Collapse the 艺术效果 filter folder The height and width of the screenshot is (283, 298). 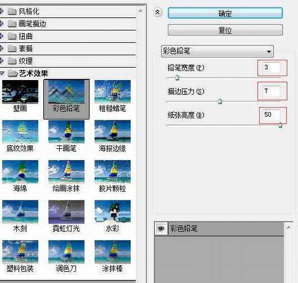(x=3, y=74)
